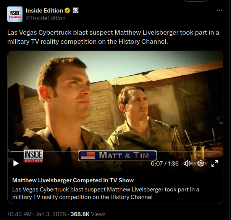Click the Matt & Tim name banner

(x=117, y=156)
